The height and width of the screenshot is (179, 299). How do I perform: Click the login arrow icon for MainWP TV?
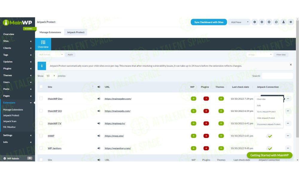(x=99, y=124)
